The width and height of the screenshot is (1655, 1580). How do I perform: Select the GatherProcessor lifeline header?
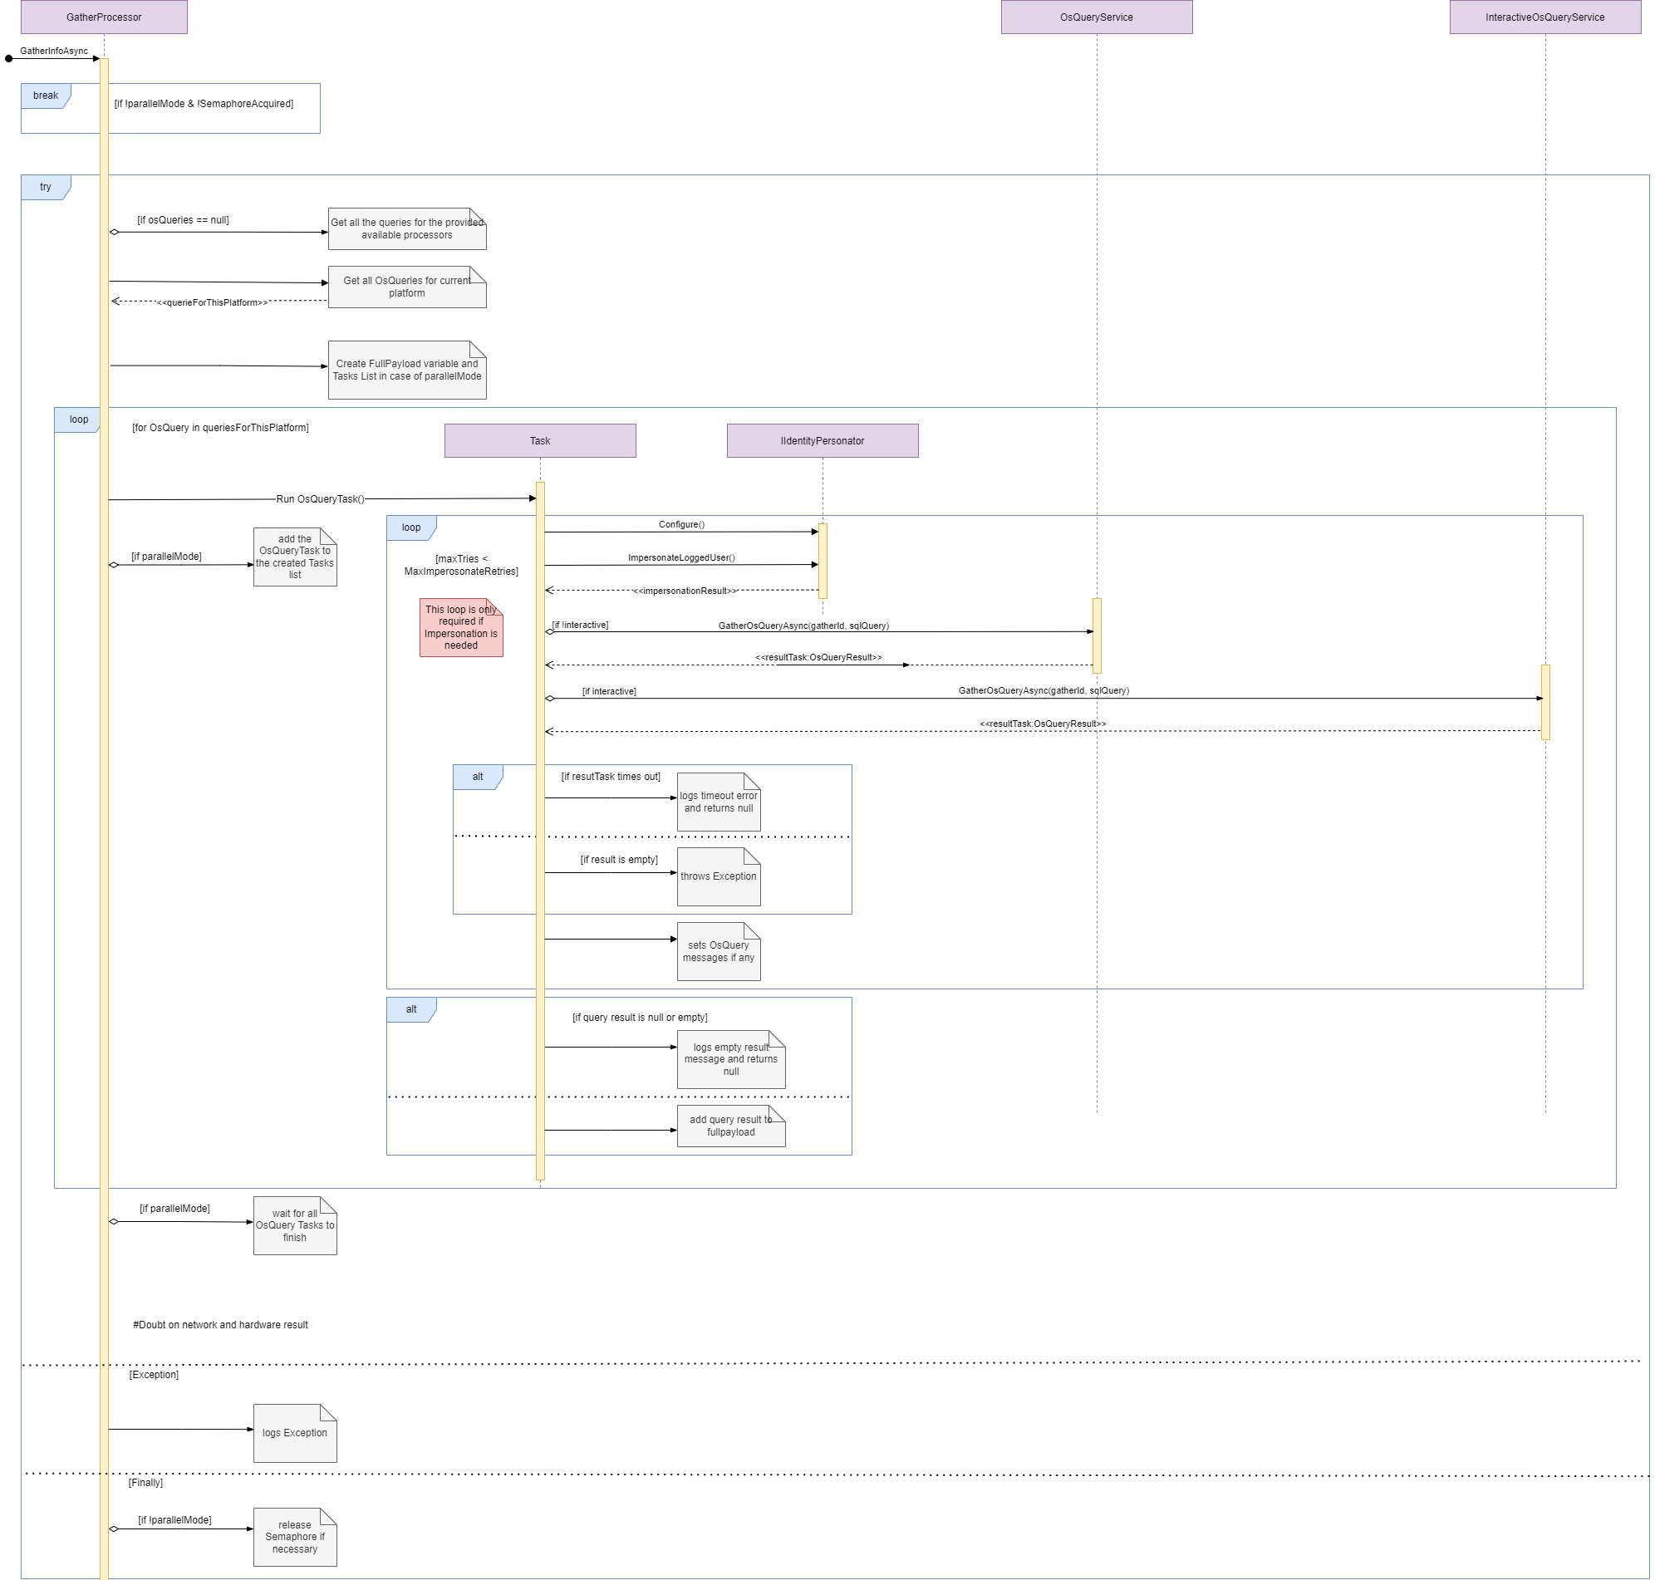[x=104, y=17]
